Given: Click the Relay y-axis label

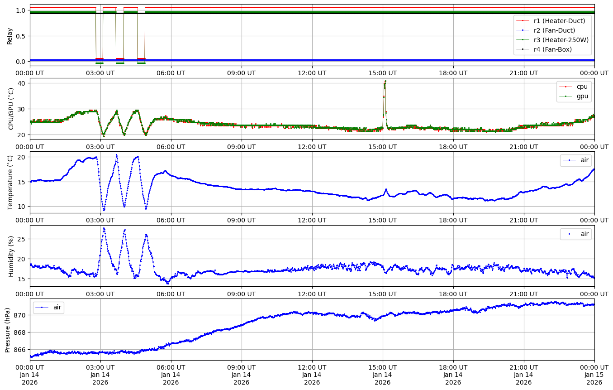Looking at the screenshot, I should 10,36.
